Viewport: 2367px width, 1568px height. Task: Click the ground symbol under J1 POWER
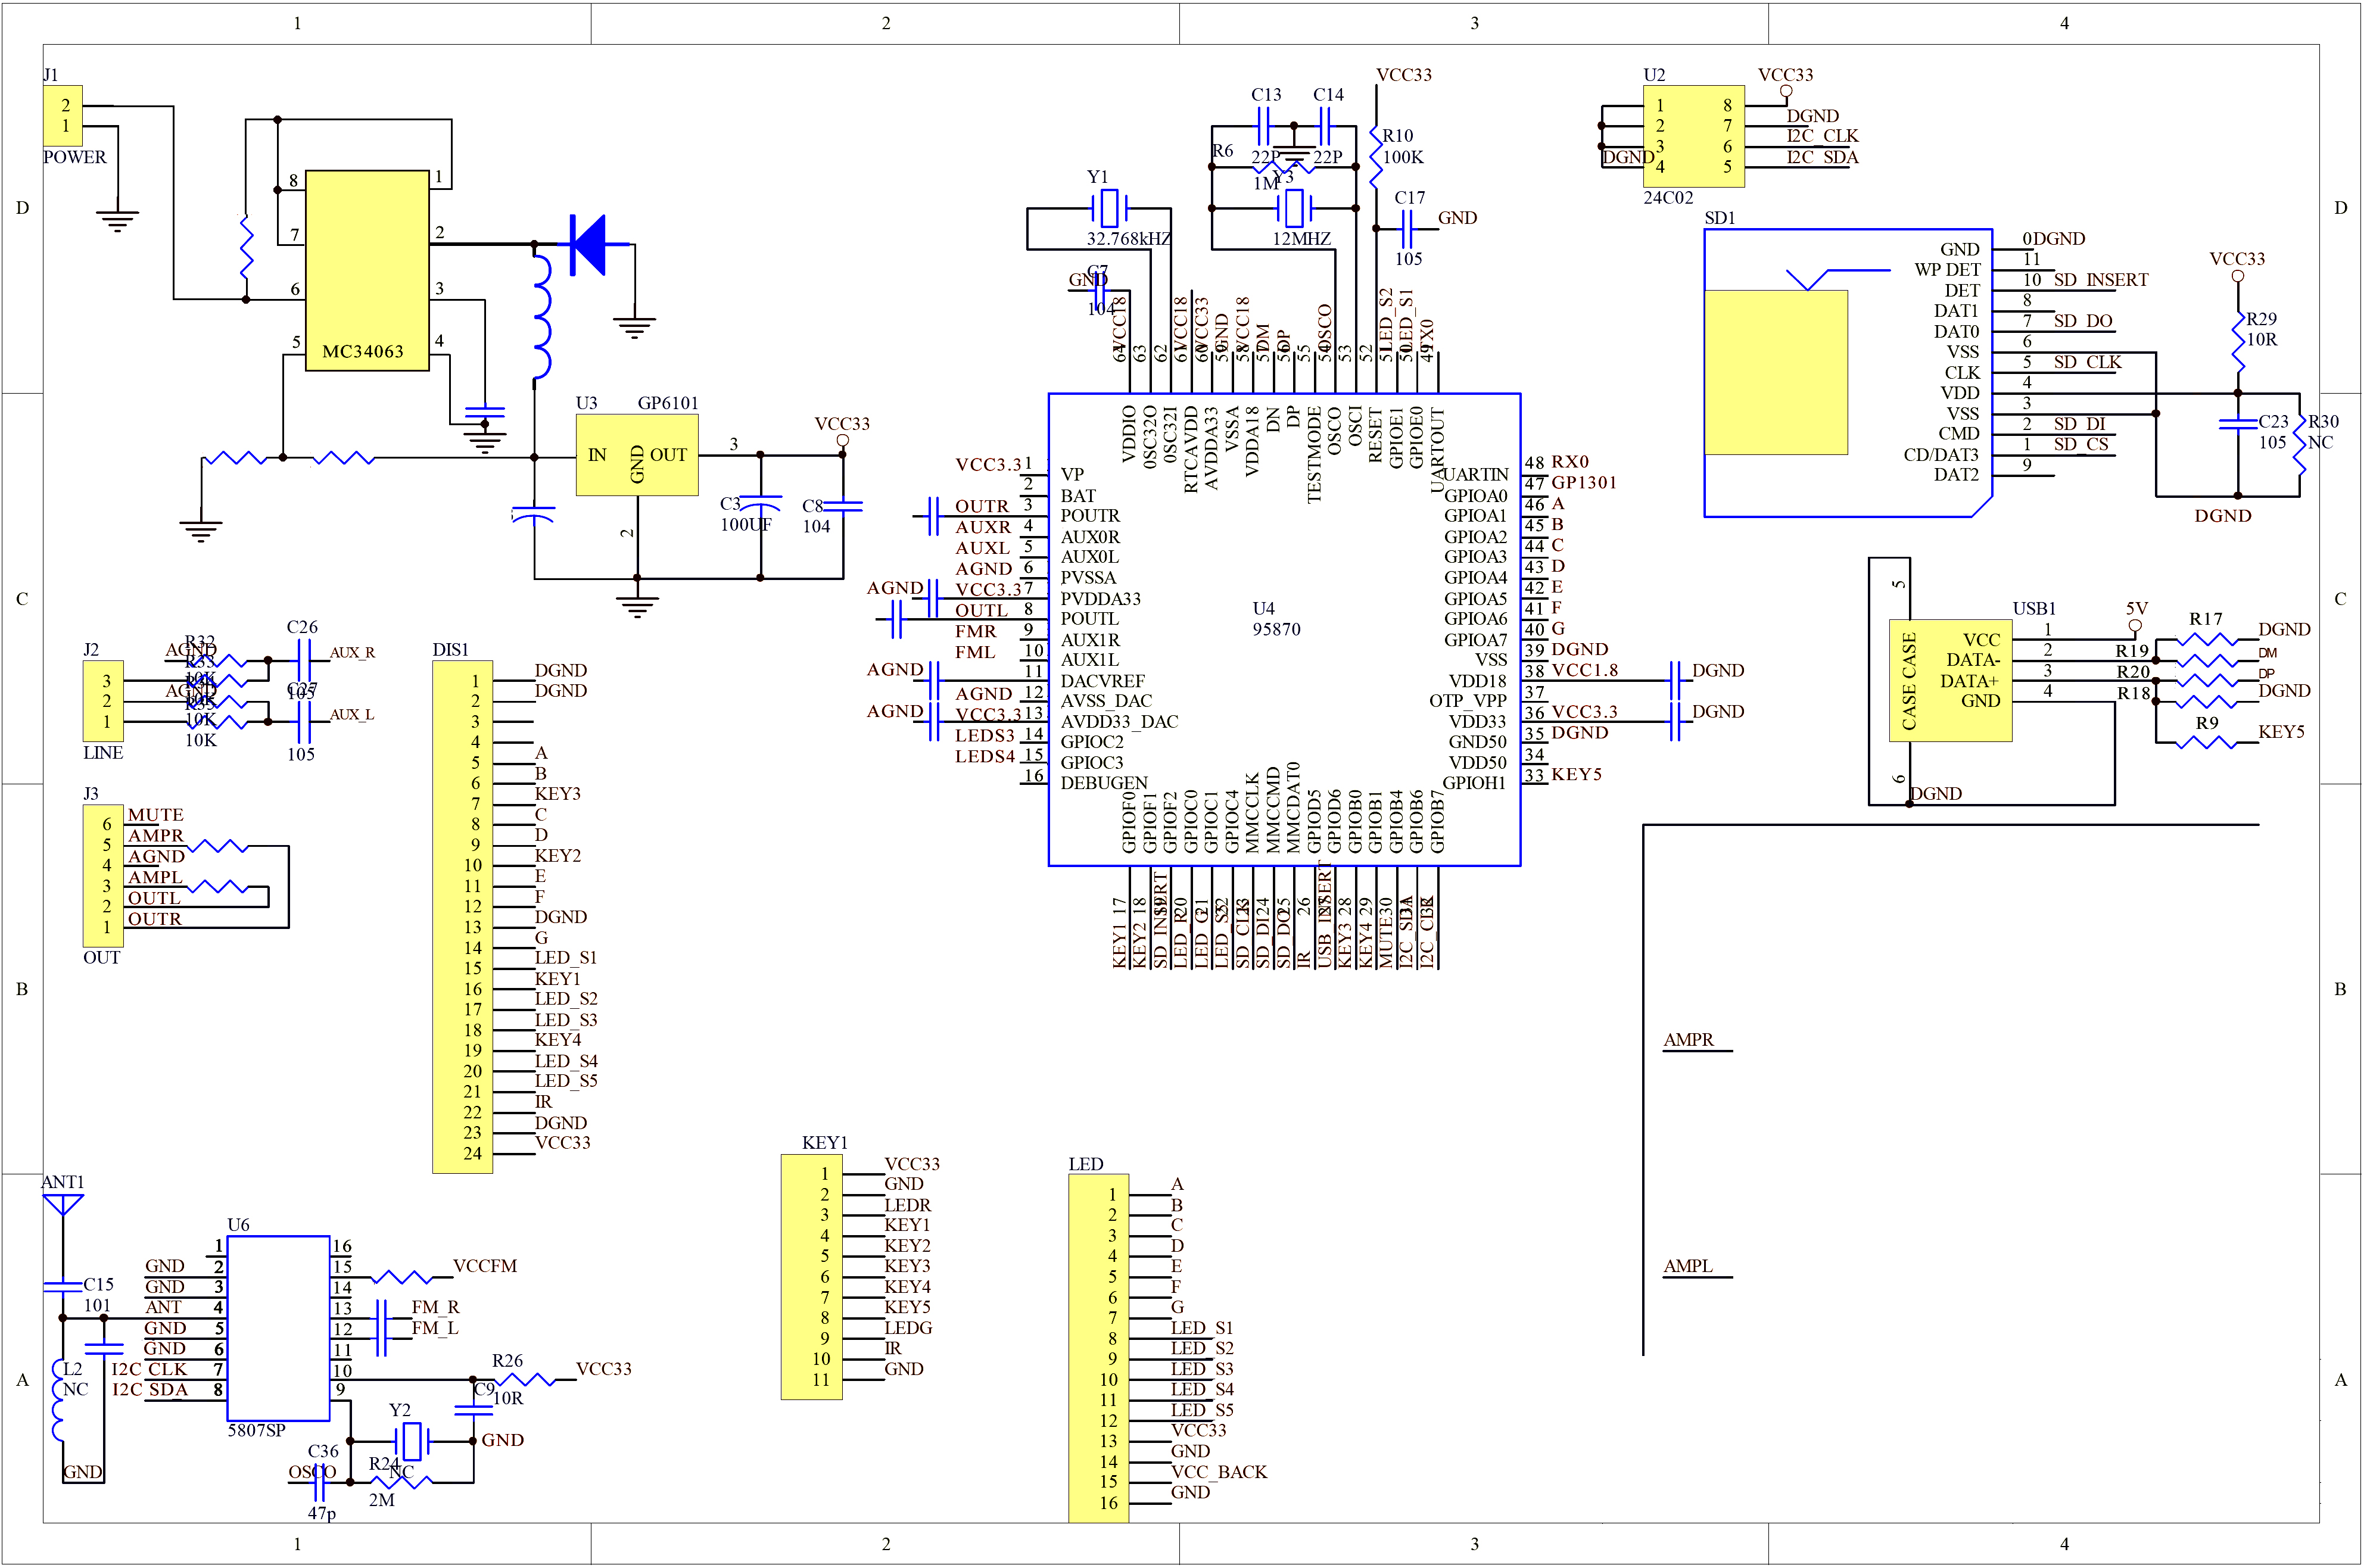[x=117, y=221]
